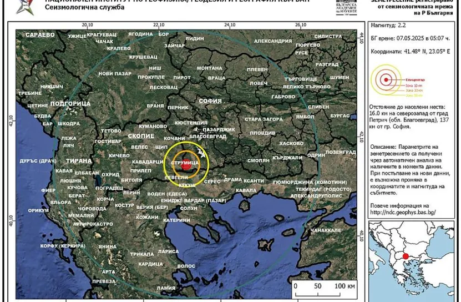Click the Бургас label near the Black Sea

coord(340,115)
